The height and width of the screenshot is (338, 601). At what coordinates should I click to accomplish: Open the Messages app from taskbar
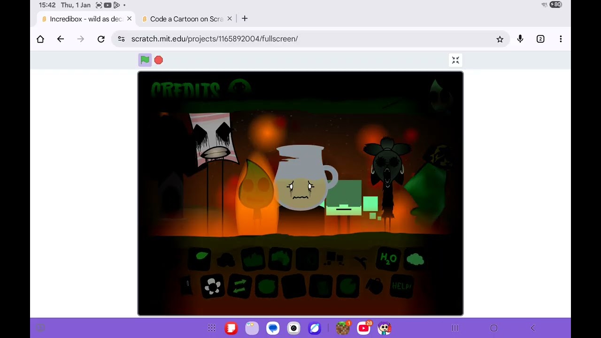273,328
